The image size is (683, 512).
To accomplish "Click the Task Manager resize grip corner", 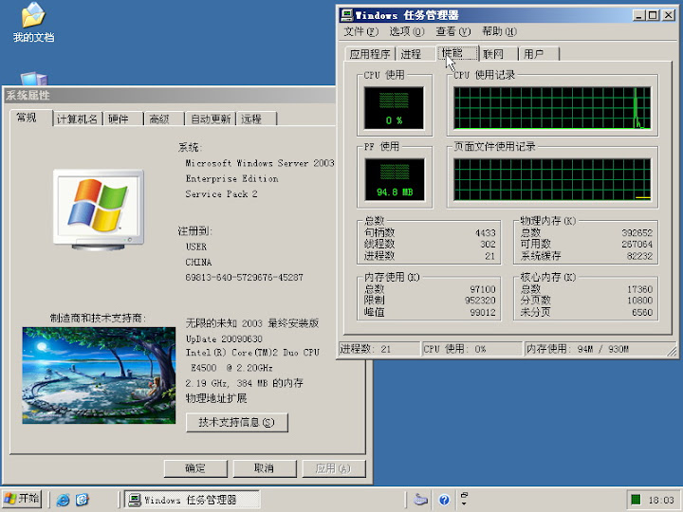I will (x=673, y=351).
